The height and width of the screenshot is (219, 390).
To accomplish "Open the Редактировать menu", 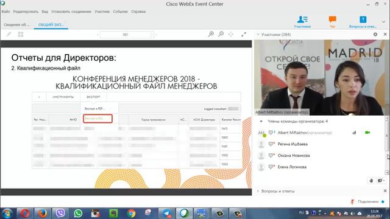I will tap(26, 12).
